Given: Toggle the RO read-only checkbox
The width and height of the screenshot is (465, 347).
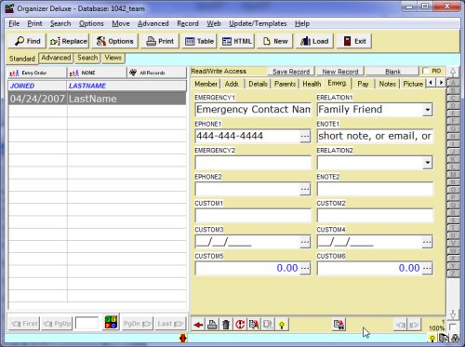Looking at the screenshot, I should [426, 72].
